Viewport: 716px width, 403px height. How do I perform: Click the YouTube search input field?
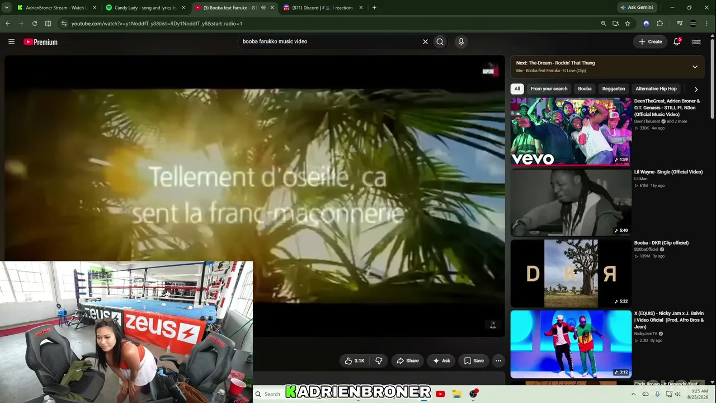click(330, 41)
